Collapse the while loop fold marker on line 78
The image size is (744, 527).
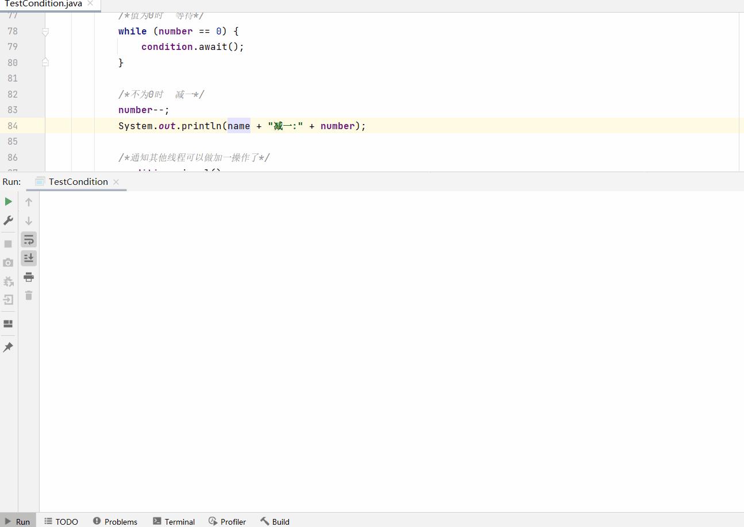(x=45, y=32)
